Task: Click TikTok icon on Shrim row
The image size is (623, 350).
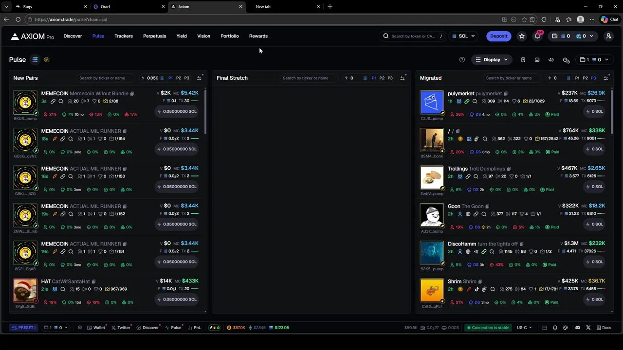Action: click(x=476, y=289)
